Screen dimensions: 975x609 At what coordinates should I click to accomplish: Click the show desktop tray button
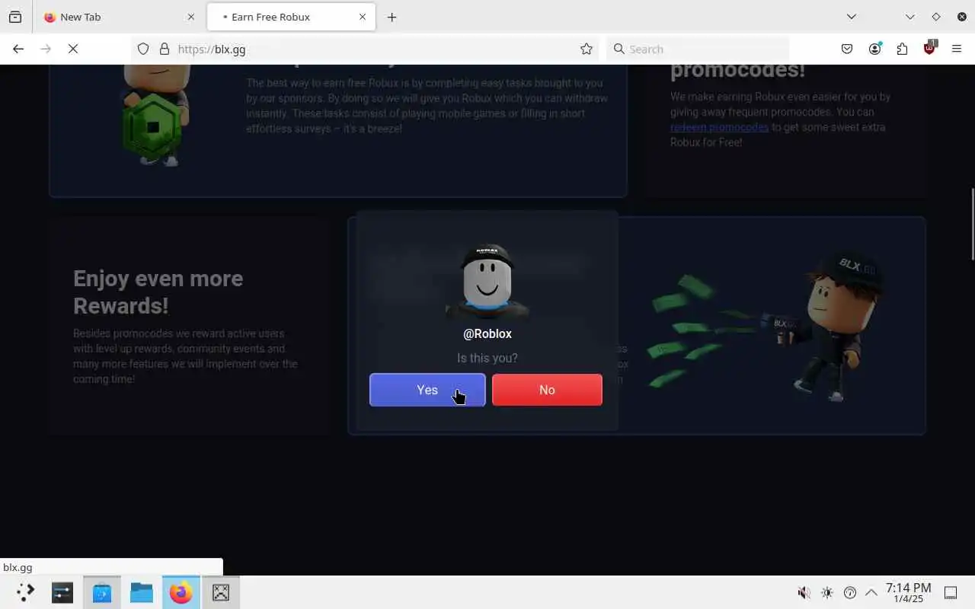click(951, 592)
